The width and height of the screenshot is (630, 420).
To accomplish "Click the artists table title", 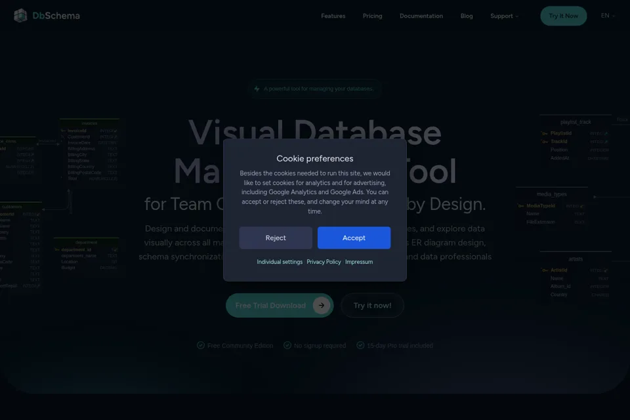I will click(x=576, y=259).
